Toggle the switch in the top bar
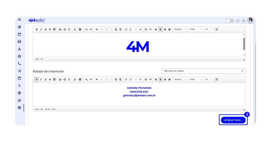 pyautogui.click(x=230, y=21)
